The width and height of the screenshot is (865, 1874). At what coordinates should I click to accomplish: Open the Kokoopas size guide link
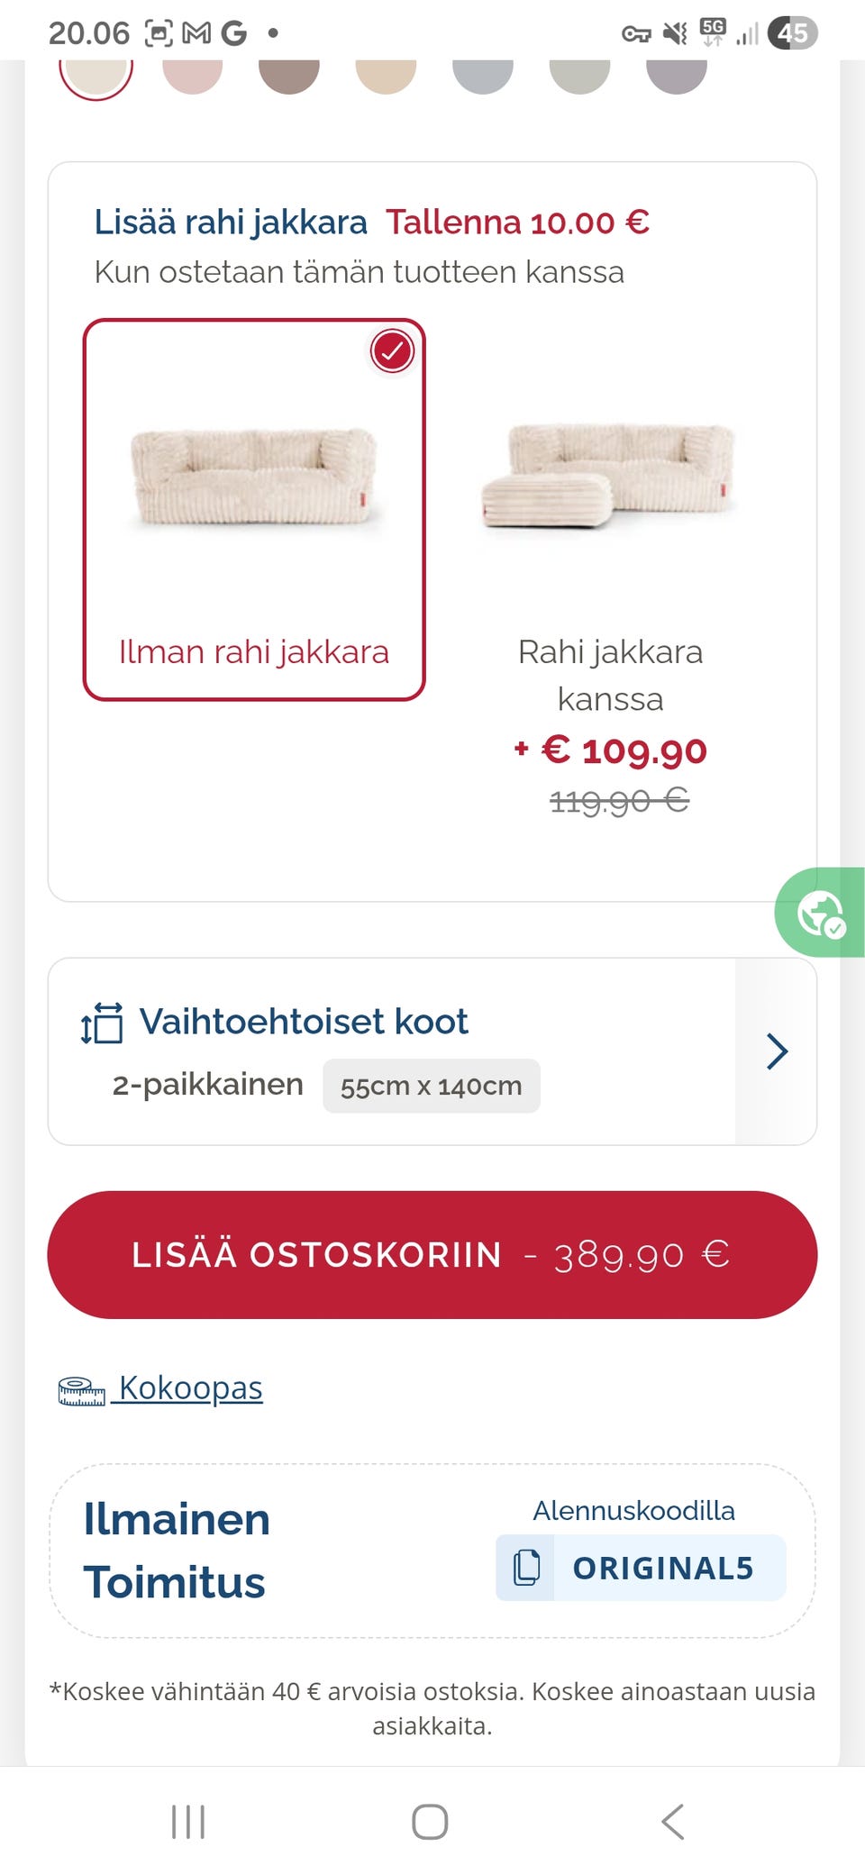point(190,1388)
